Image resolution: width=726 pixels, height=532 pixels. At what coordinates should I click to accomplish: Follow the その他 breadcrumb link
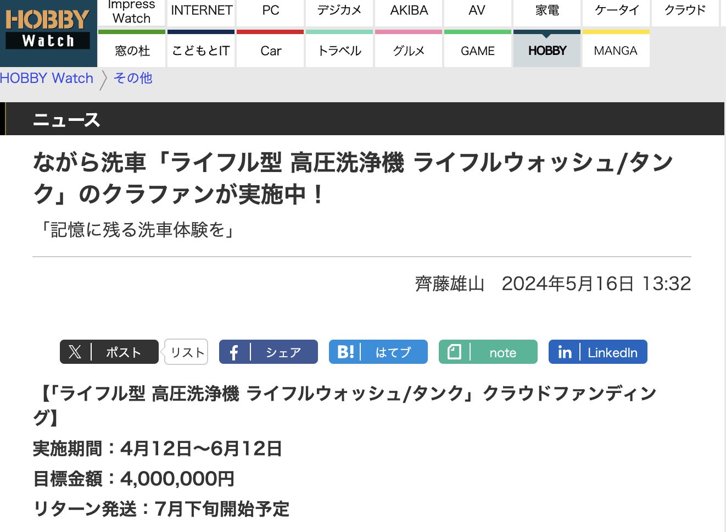click(133, 78)
